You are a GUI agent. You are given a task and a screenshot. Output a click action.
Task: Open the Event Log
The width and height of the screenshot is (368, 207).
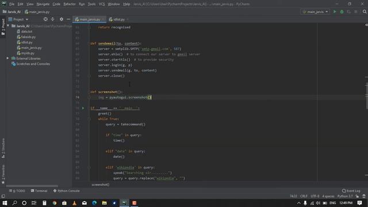tap(351, 191)
